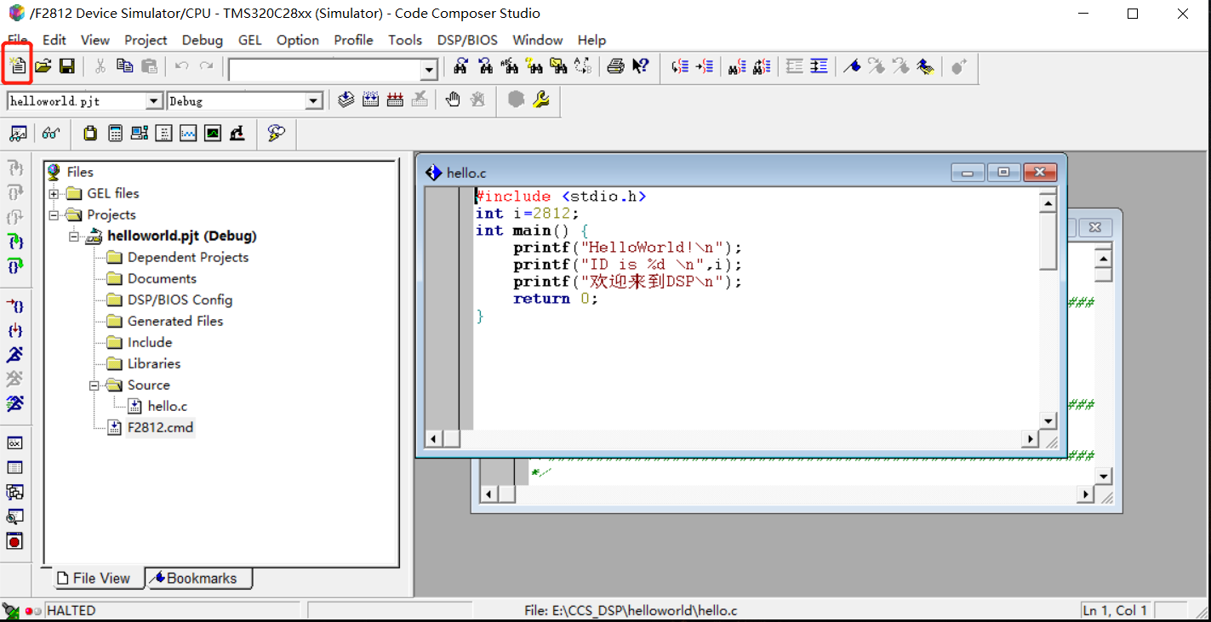Collapse the Source folder node
Viewport: 1211px width, 622px height.
94,385
